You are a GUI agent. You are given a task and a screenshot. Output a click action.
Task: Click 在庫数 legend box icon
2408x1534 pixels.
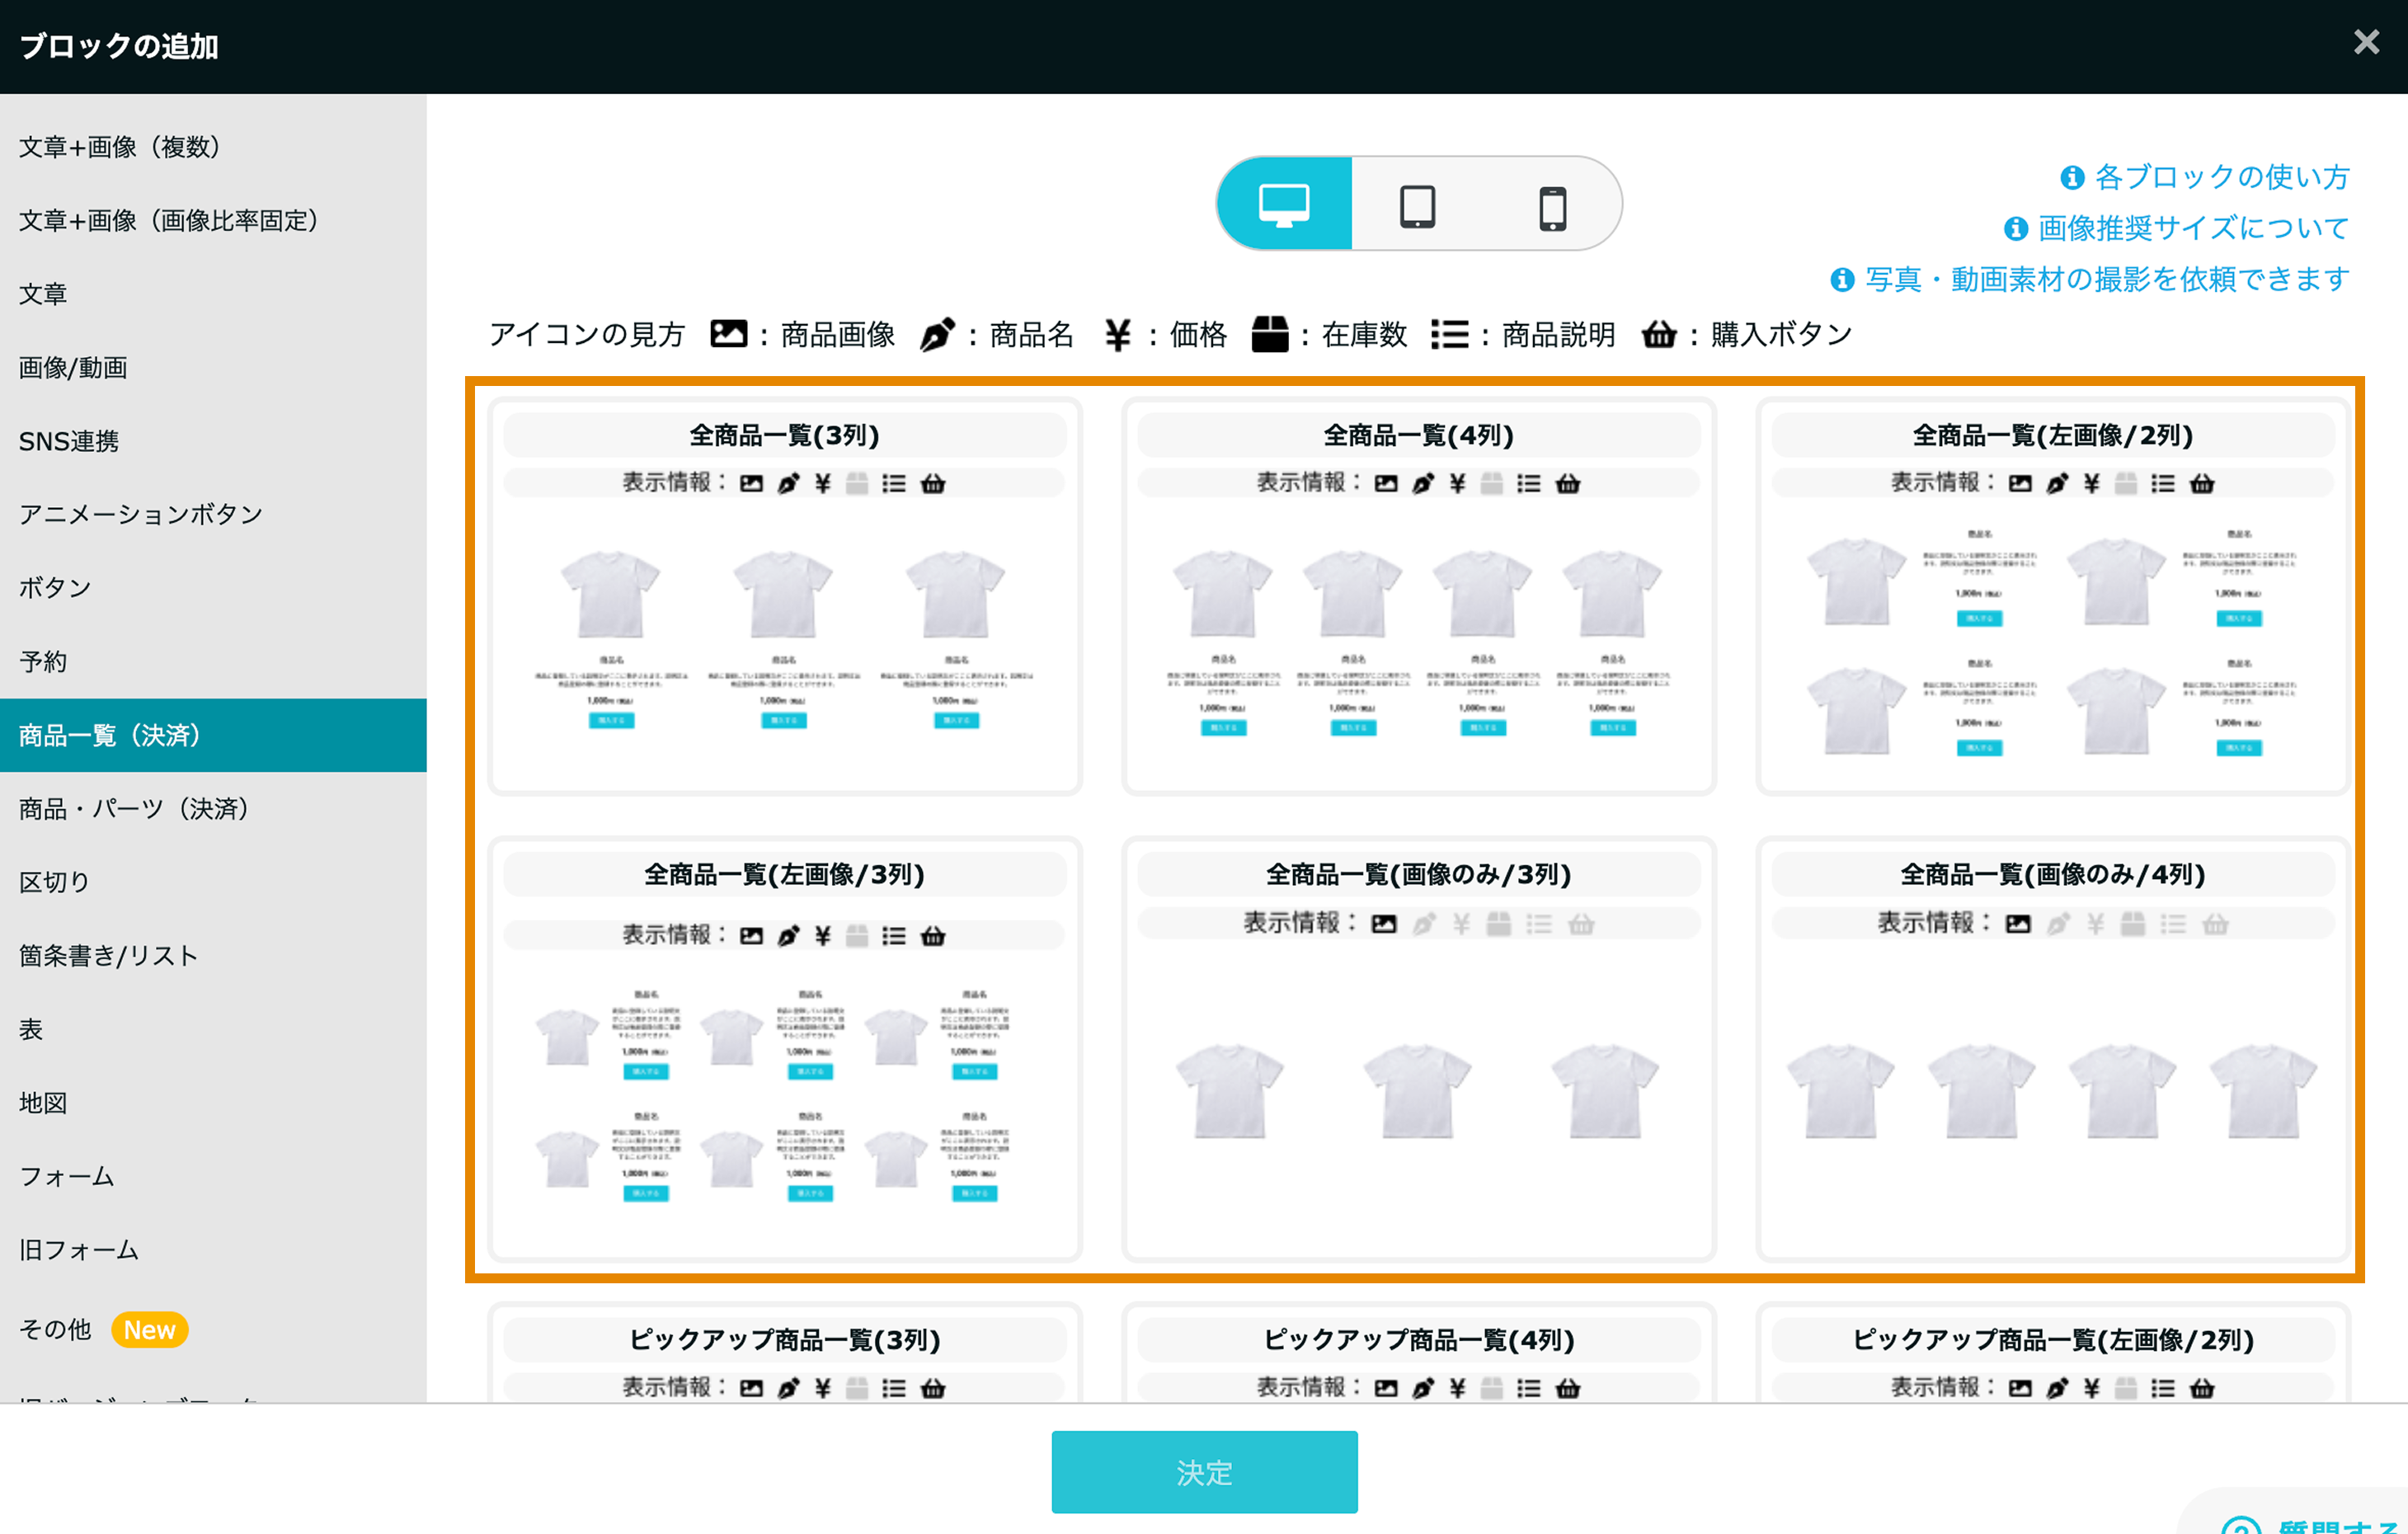coord(1270,334)
